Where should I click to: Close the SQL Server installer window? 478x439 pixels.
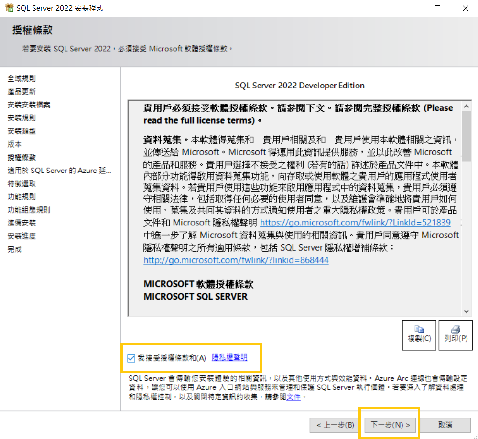(465, 8)
